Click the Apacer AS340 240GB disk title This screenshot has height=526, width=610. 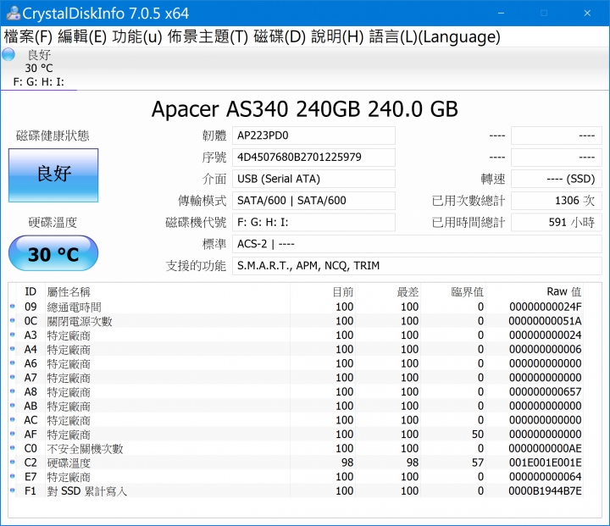coord(305,109)
